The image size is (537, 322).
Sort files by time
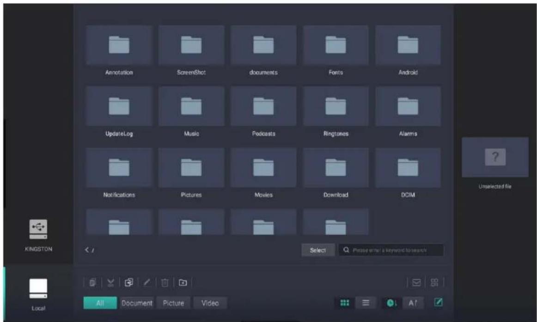pyautogui.click(x=391, y=303)
